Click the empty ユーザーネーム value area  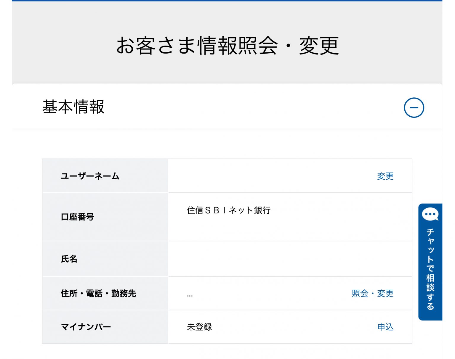267,176
